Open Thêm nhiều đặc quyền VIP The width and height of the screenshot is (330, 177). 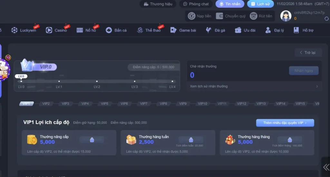285,123
